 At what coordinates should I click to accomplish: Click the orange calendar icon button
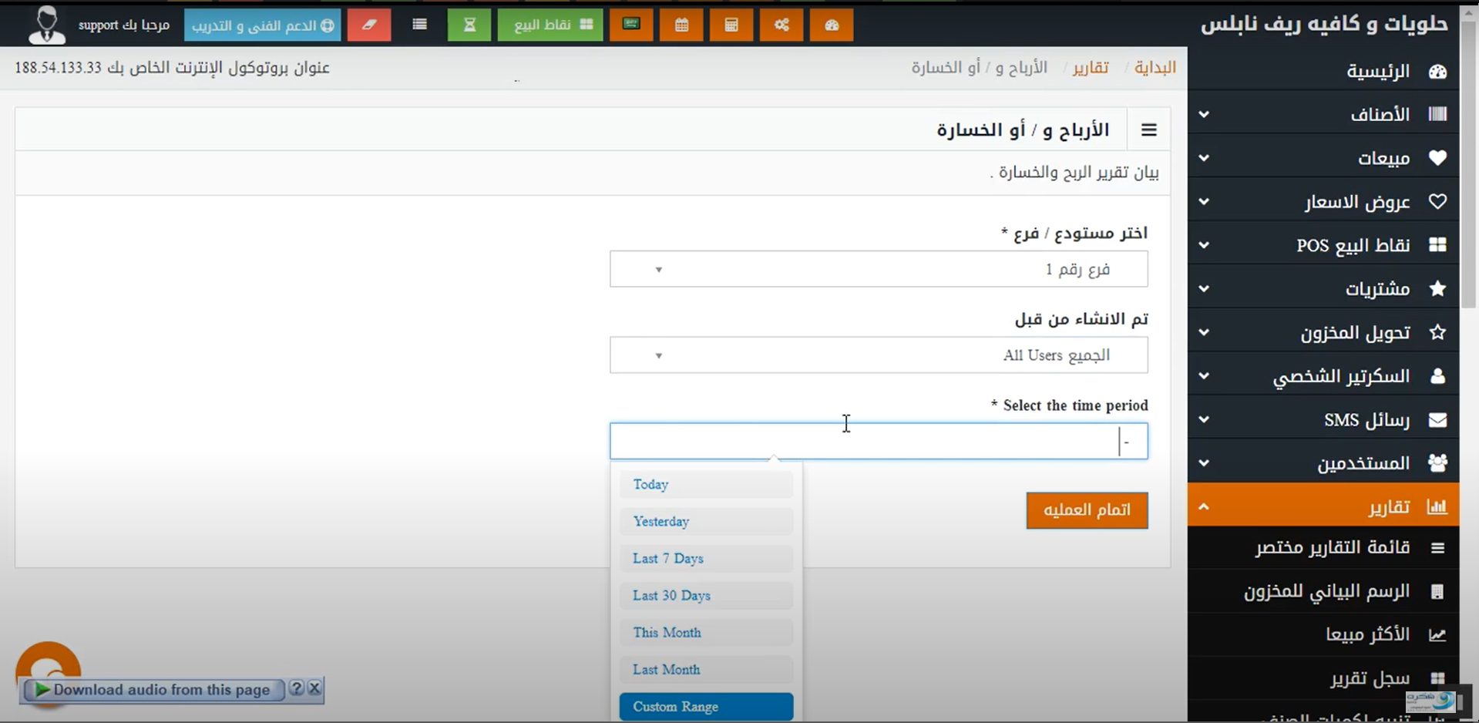[681, 25]
